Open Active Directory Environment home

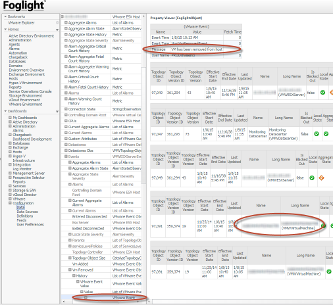click(x=31, y=35)
